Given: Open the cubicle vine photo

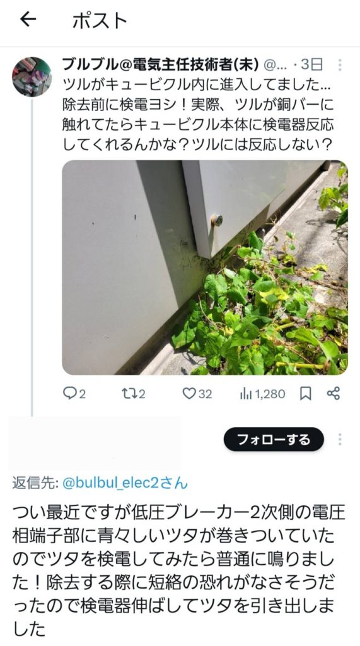Looking at the screenshot, I should click(x=205, y=267).
